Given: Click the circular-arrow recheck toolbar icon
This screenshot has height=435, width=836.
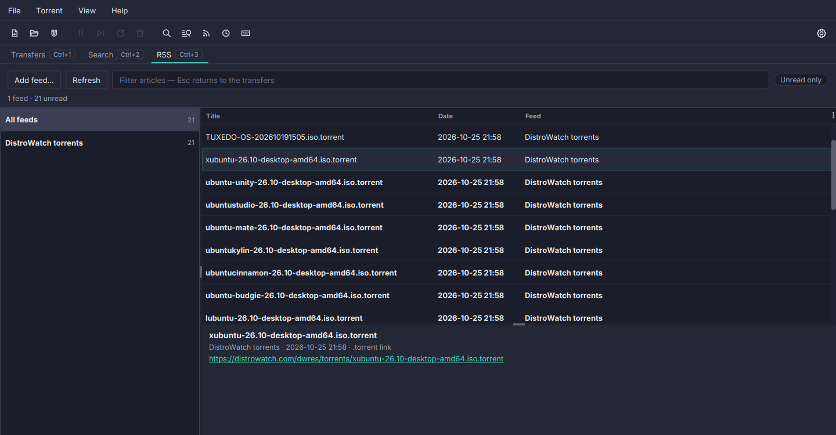Looking at the screenshot, I should (120, 33).
